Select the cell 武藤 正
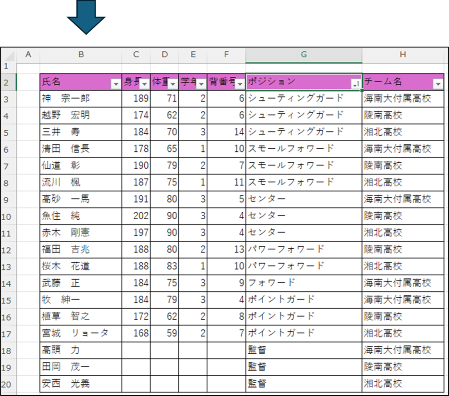 [x=81, y=283]
